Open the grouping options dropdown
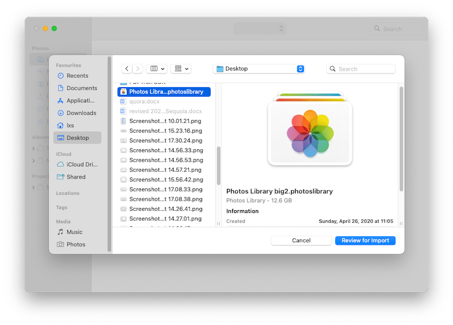The image size is (453, 325). pos(181,68)
